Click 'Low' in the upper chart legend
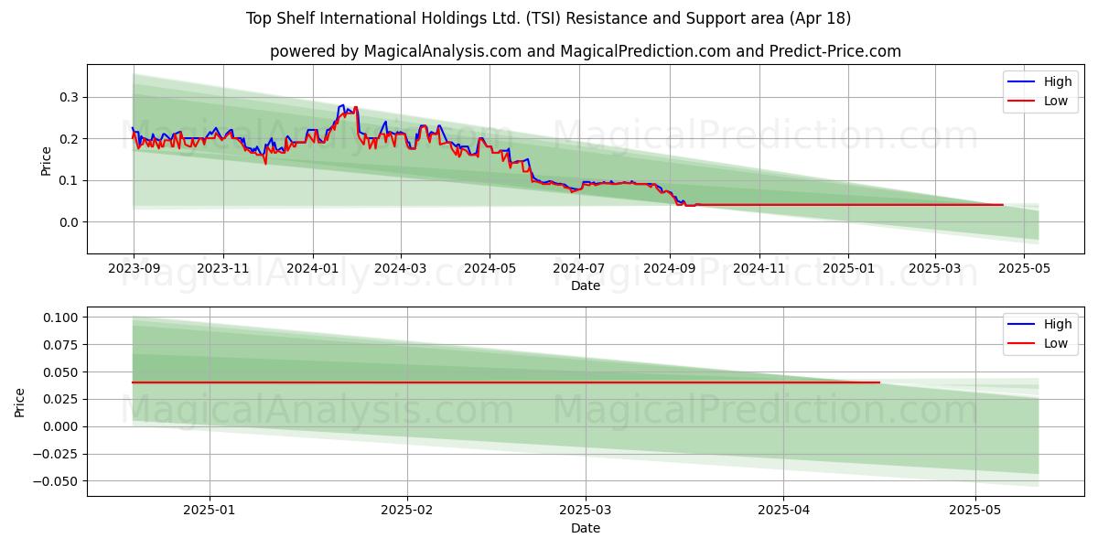This screenshot has height=549, width=1098. tap(1056, 101)
